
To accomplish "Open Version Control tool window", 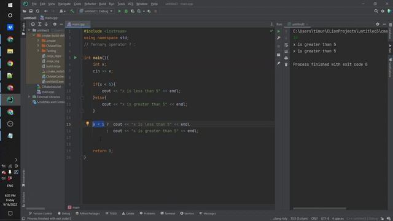I will tap(41, 214).
